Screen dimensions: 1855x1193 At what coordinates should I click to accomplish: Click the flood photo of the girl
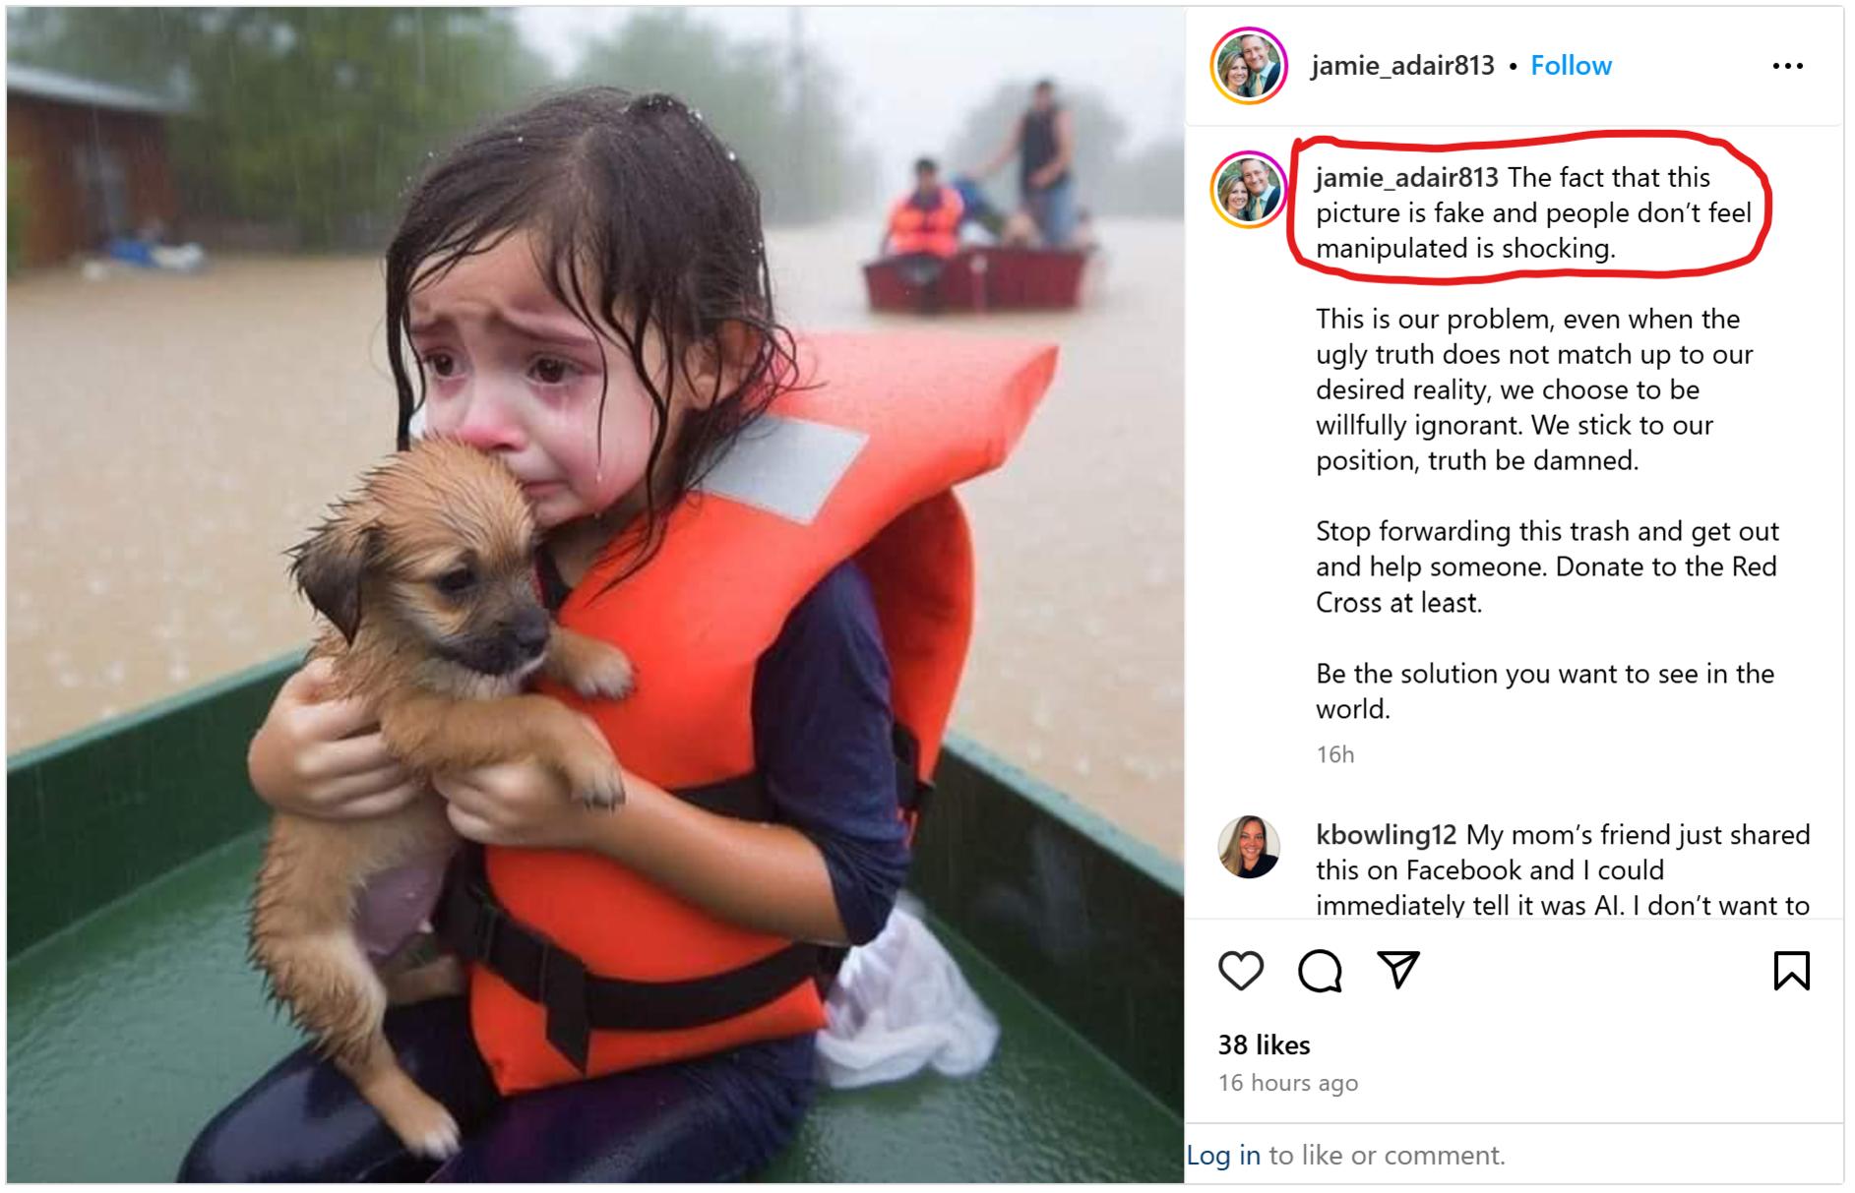595,595
